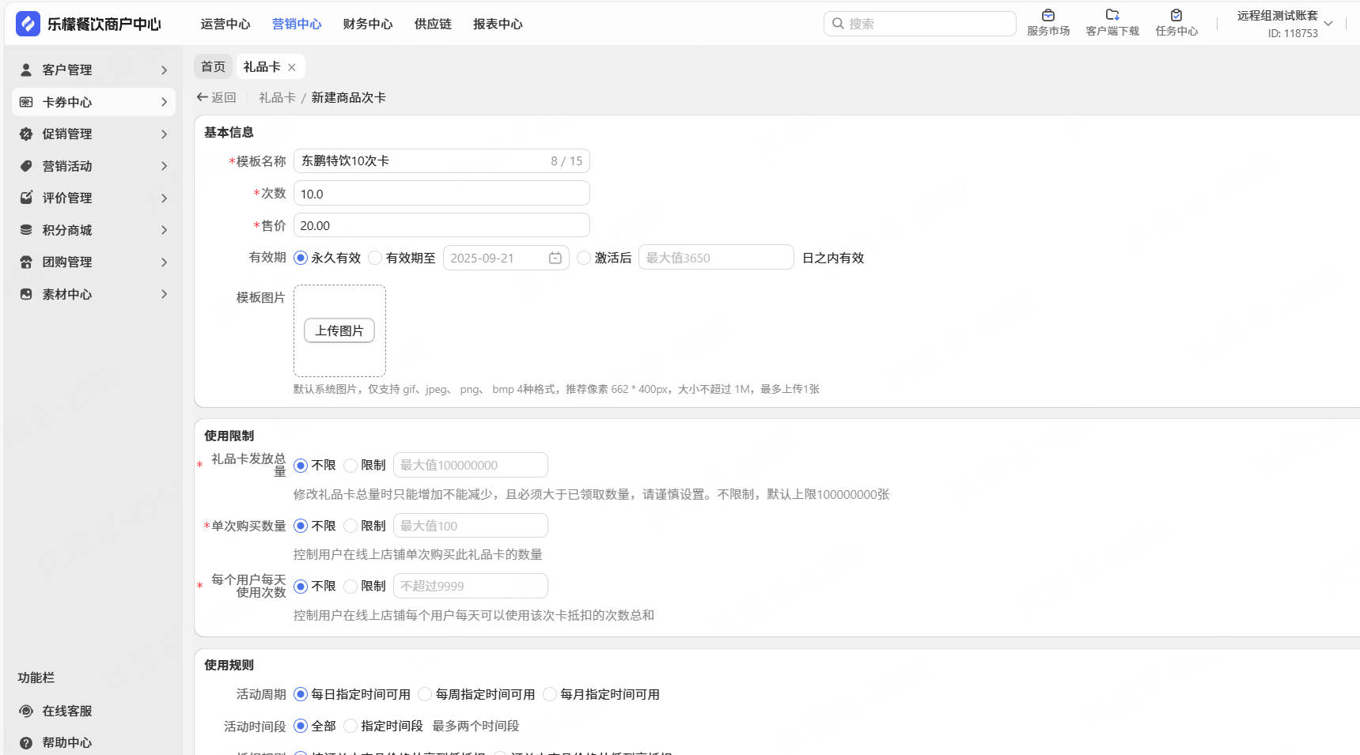Image resolution: width=1360 pixels, height=755 pixels.
Task: Click the calendar icon in date field
Action: (x=555, y=258)
